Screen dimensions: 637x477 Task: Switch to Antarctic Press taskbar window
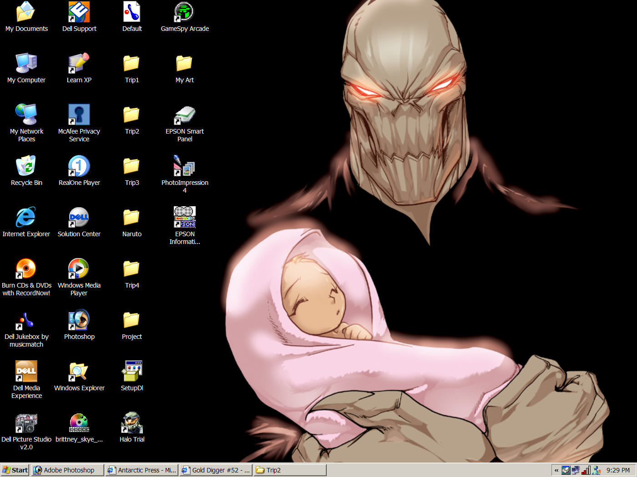point(142,470)
